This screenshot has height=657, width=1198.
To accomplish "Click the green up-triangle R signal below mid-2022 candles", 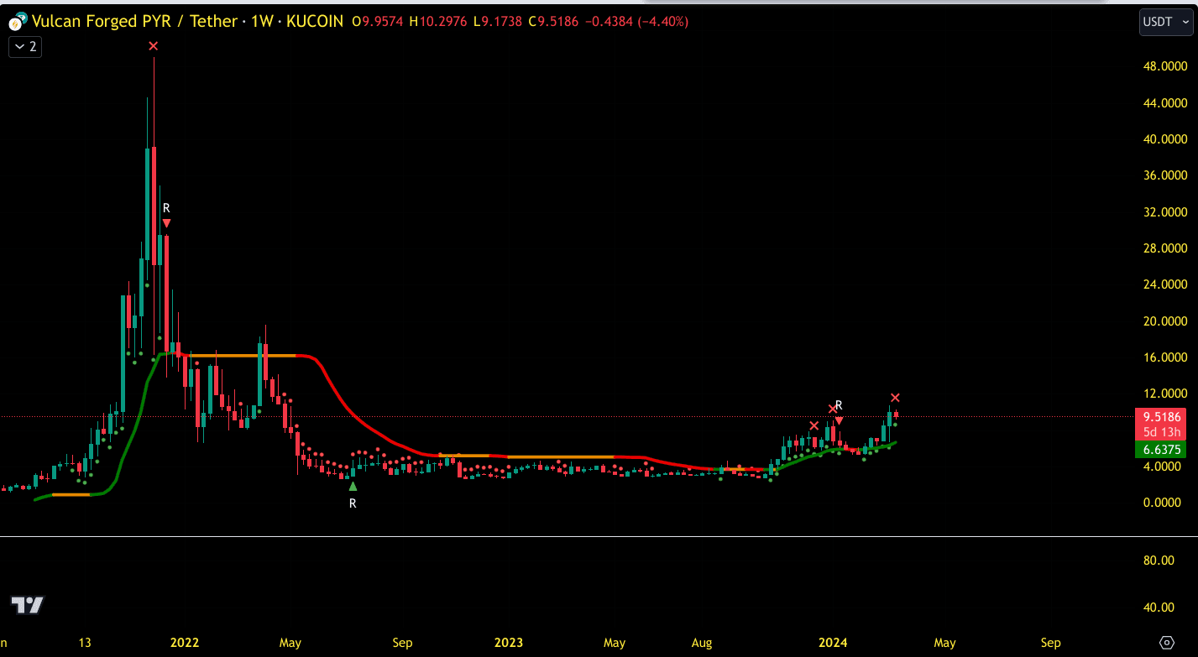I will coord(353,486).
